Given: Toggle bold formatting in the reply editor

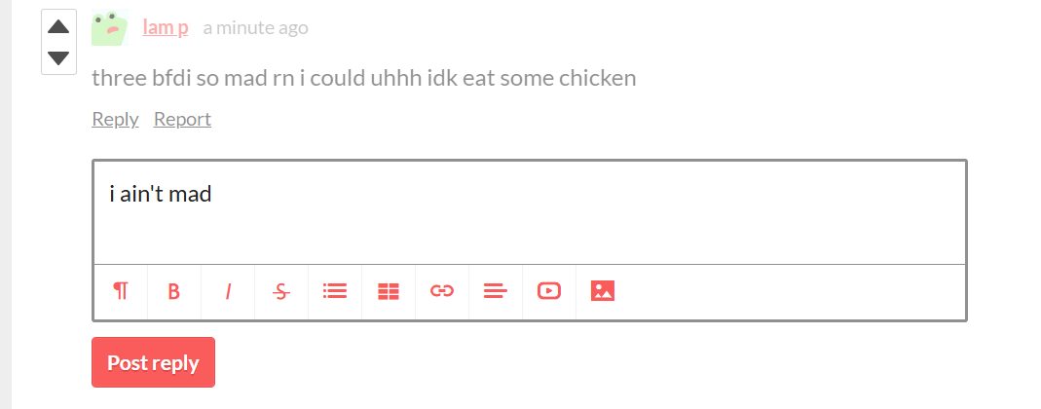Looking at the screenshot, I should 174,291.
